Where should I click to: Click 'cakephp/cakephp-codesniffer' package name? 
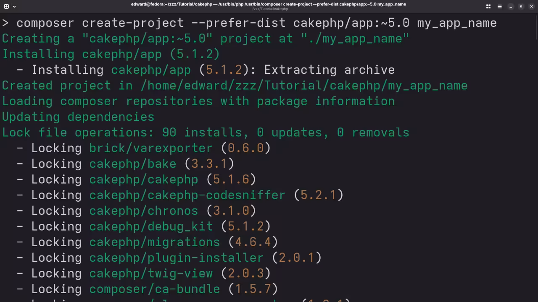click(187, 195)
